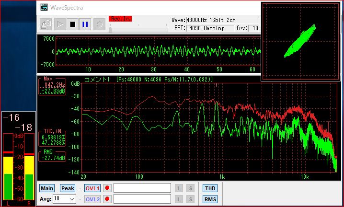
Task: Click the Lissajous scope display panel
Action: (301, 41)
